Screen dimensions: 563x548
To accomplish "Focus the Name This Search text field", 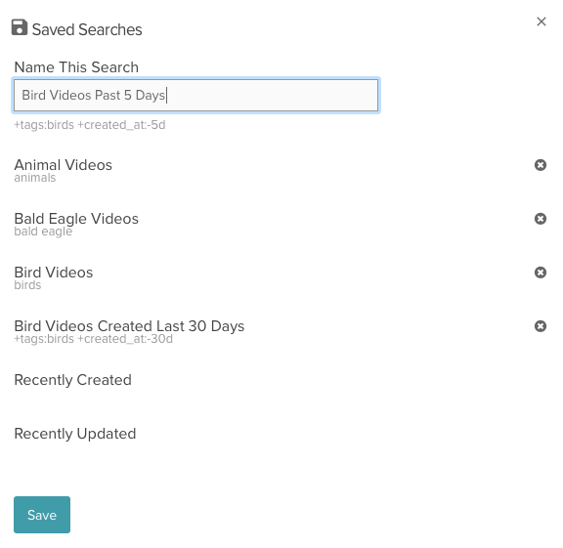I will click(x=196, y=95).
